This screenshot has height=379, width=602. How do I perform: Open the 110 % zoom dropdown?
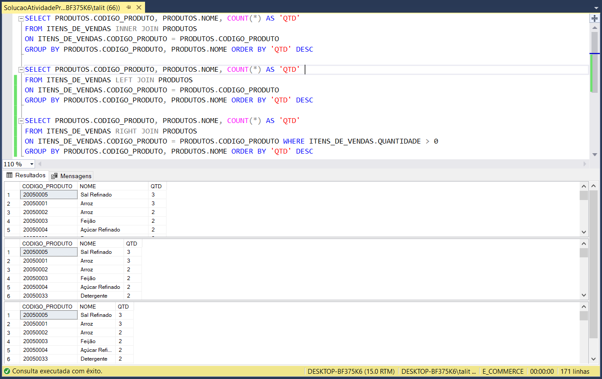pos(32,164)
